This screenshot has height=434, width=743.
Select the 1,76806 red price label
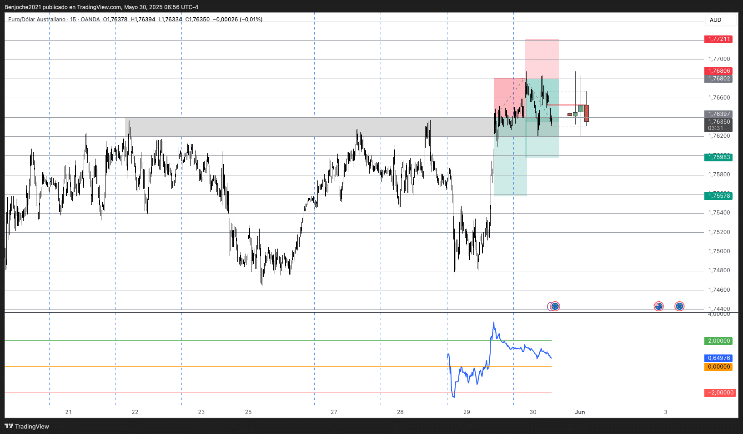[719, 71]
